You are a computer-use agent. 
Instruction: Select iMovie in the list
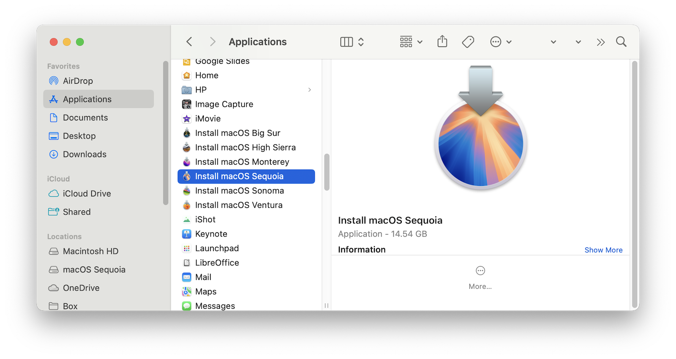pos(246,118)
